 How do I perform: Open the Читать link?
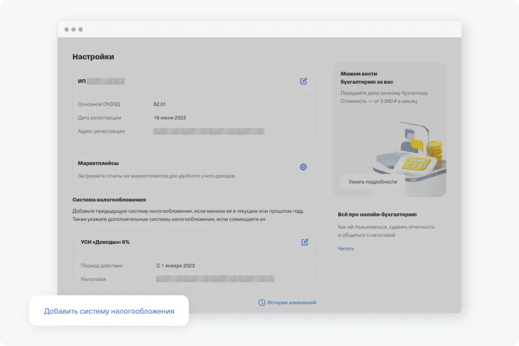click(346, 248)
